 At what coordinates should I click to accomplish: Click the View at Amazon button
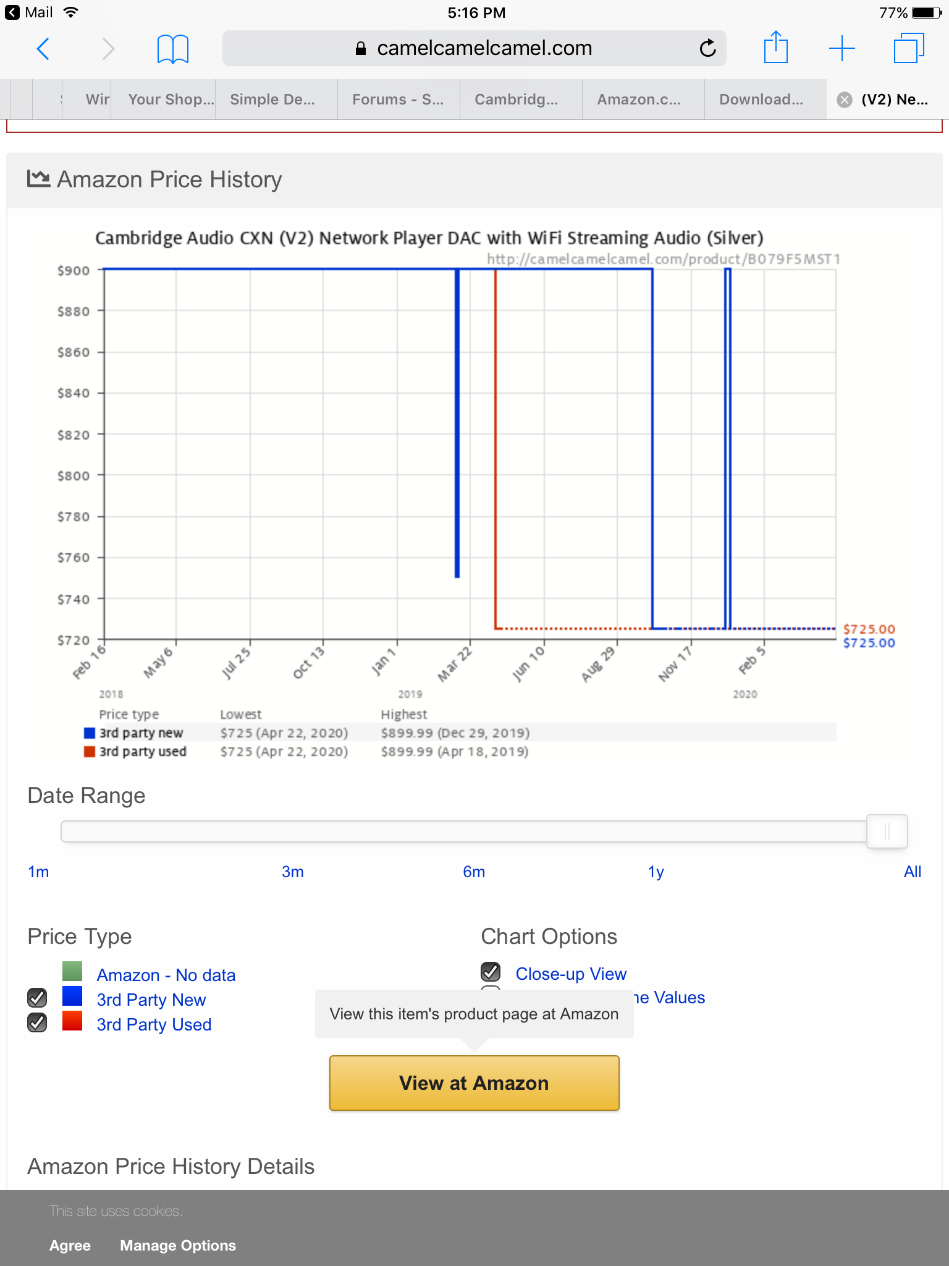tap(474, 1083)
